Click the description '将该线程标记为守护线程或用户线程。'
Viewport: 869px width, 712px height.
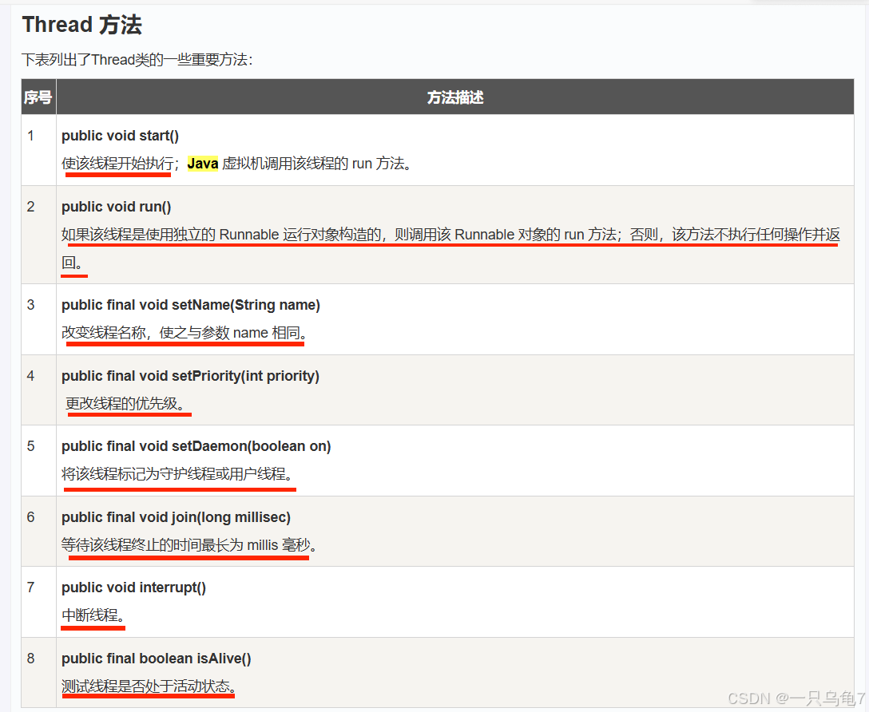click(177, 474)
